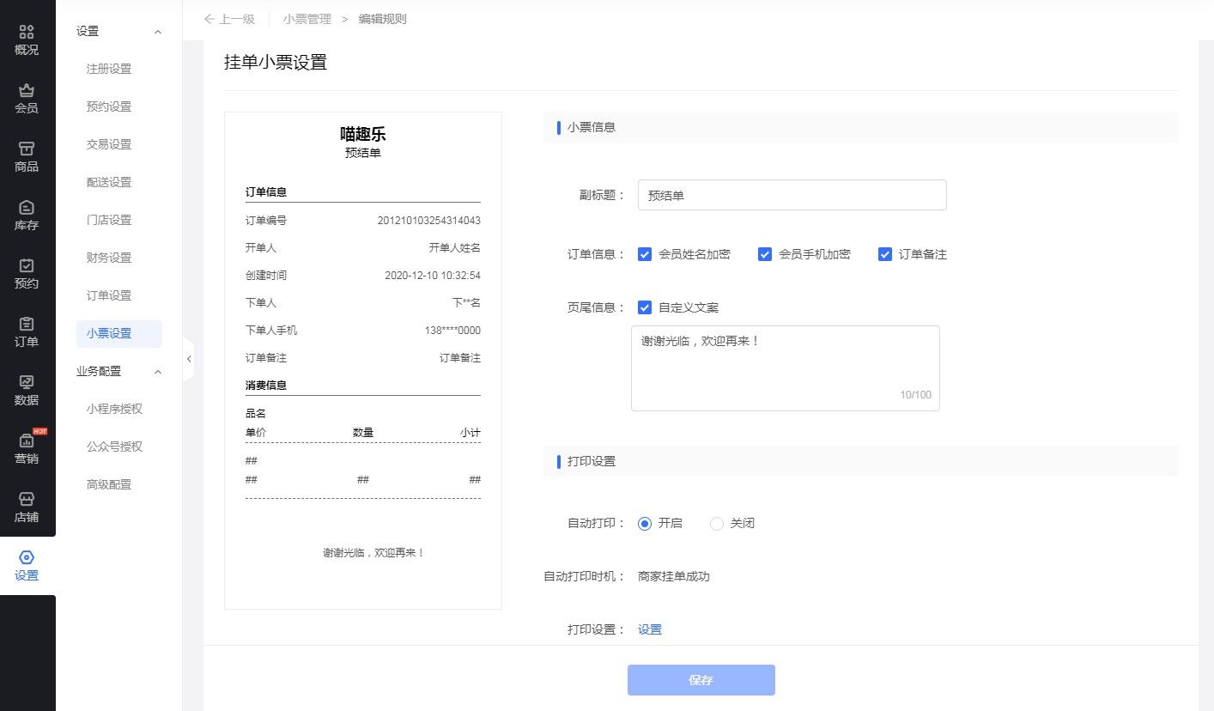Select 关闭 for auto print

pyautogui.click(x=717, y=523)
